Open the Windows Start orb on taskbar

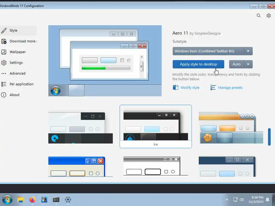(x=7, y=200)
